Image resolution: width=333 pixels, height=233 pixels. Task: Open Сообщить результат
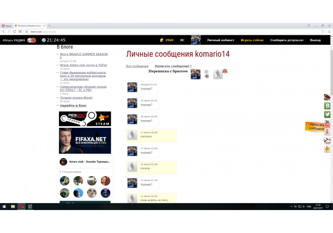click(287, 40)
